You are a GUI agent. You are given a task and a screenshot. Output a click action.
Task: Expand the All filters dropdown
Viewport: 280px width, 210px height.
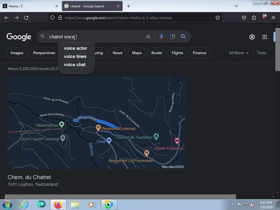[x=238, y=53]
